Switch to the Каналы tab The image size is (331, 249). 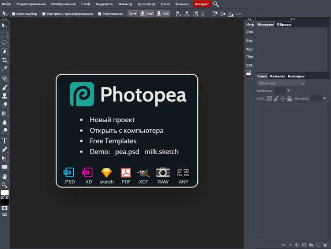pyautogui.click(x=277, y=76)
